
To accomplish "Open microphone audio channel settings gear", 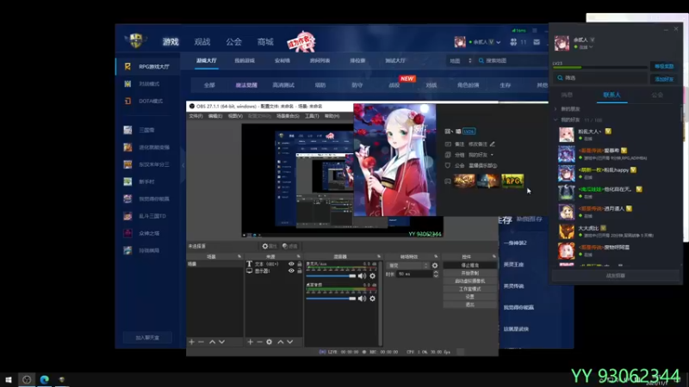I will pyautogui.click(x=373, y=276).
